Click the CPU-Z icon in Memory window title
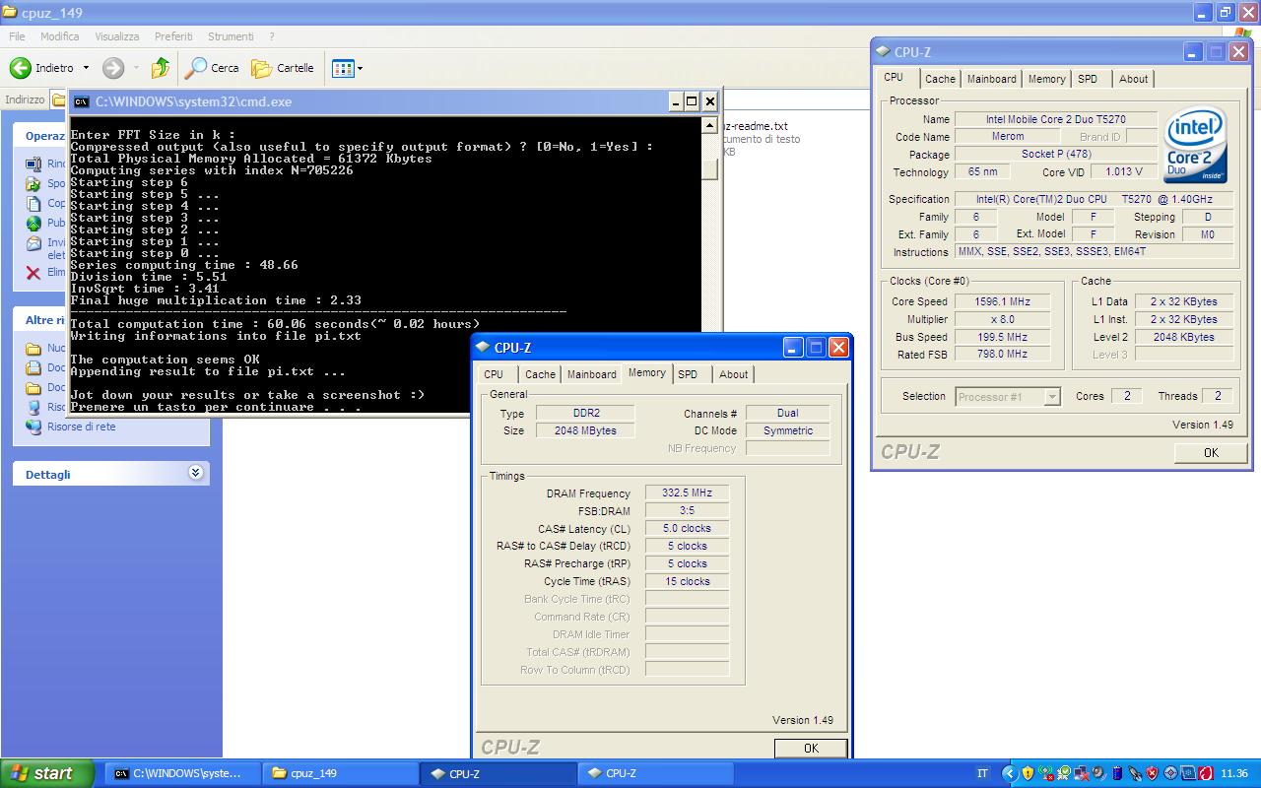This screenshot has height=788, width=1261. pos(483,348)
